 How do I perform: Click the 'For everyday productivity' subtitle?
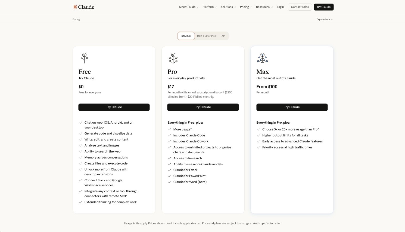click(186, 78)
